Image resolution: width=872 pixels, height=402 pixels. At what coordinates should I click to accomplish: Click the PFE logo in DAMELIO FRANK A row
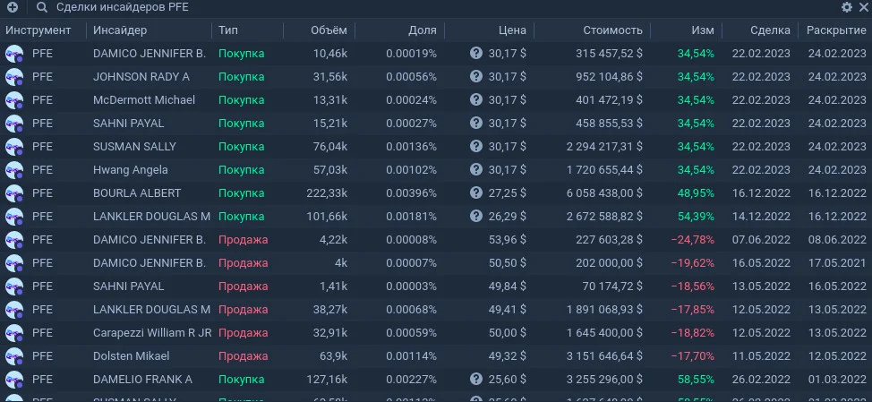point(14,380)
